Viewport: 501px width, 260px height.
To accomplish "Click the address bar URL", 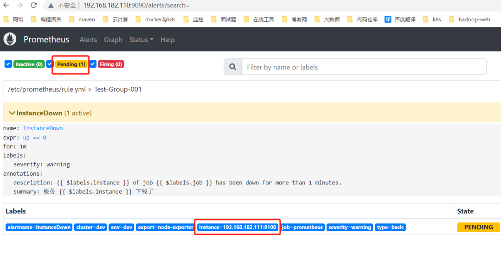I will 136,6.
